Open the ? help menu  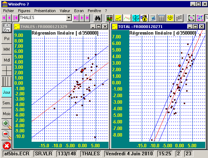(x=106, y=11)
